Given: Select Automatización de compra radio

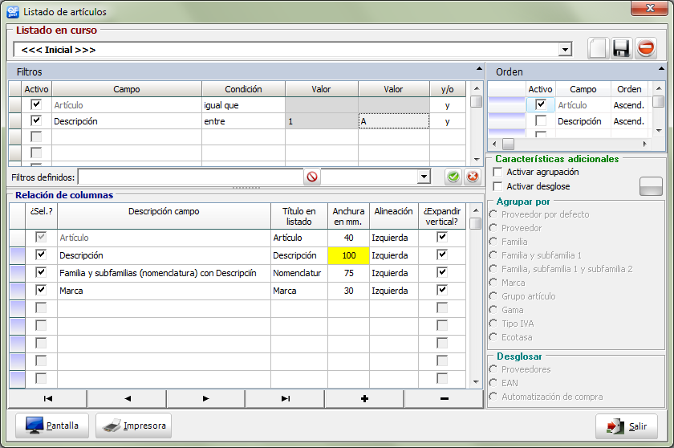Looking at the screenshot, I should (493, 397).
